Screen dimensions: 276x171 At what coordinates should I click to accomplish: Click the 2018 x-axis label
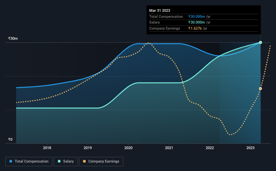click(47, 148)
